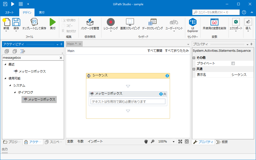256x160 pixels.
Task: Collapse the その他 property group
Action: (194, 58)
